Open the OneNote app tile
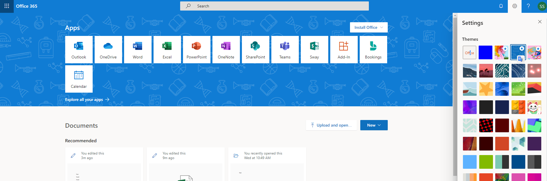 click(226, 50)
